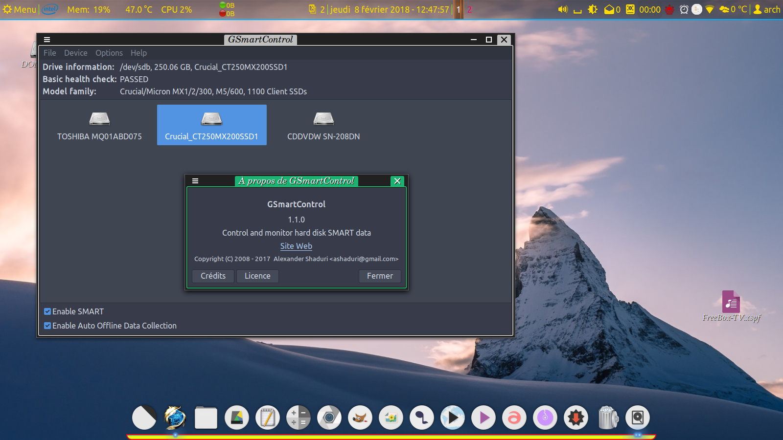
Task: Open the GSmartControl window hamburger menu
Action: click(x=47, y=40)
